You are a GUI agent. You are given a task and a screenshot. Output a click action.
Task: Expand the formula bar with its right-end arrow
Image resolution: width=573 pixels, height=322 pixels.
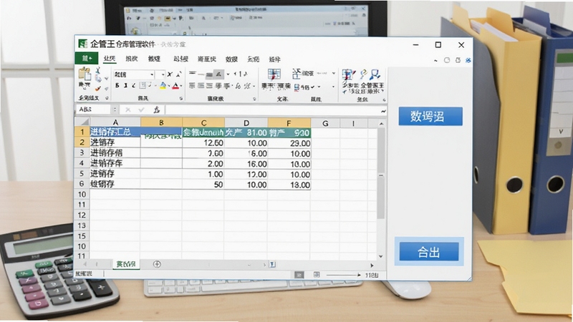coord(383,111)
